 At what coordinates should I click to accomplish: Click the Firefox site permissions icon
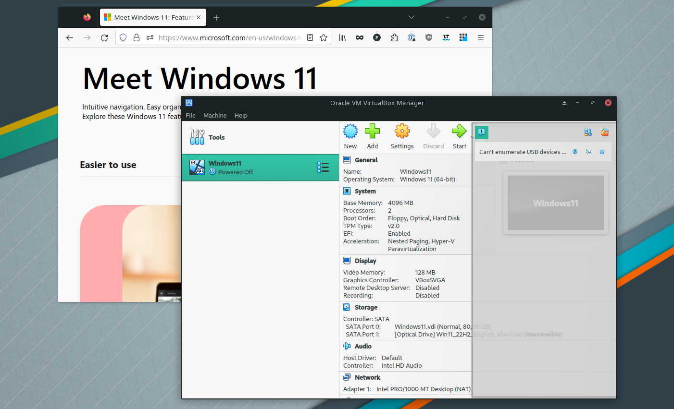pyautogui.click(x=150, y=37)
